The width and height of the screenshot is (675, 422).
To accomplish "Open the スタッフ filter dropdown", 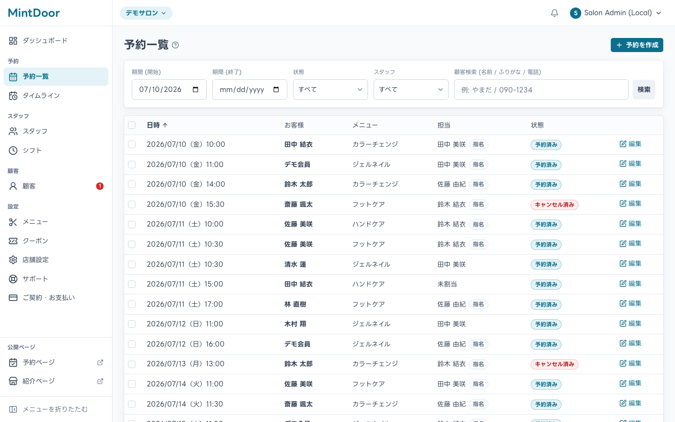I will (411, 90).
